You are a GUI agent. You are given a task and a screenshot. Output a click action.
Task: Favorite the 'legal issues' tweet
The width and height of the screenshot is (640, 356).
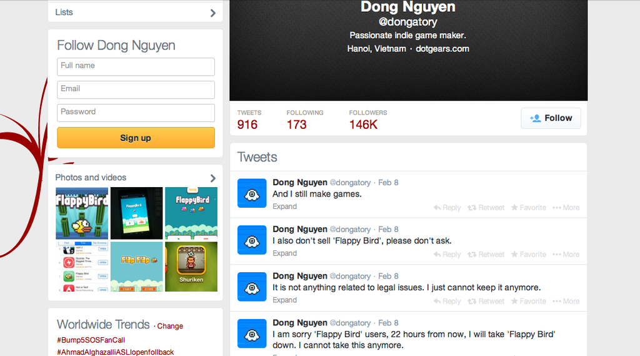pos(529,301)
